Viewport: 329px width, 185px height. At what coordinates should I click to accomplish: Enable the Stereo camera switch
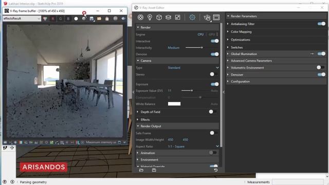coord(213,74)
